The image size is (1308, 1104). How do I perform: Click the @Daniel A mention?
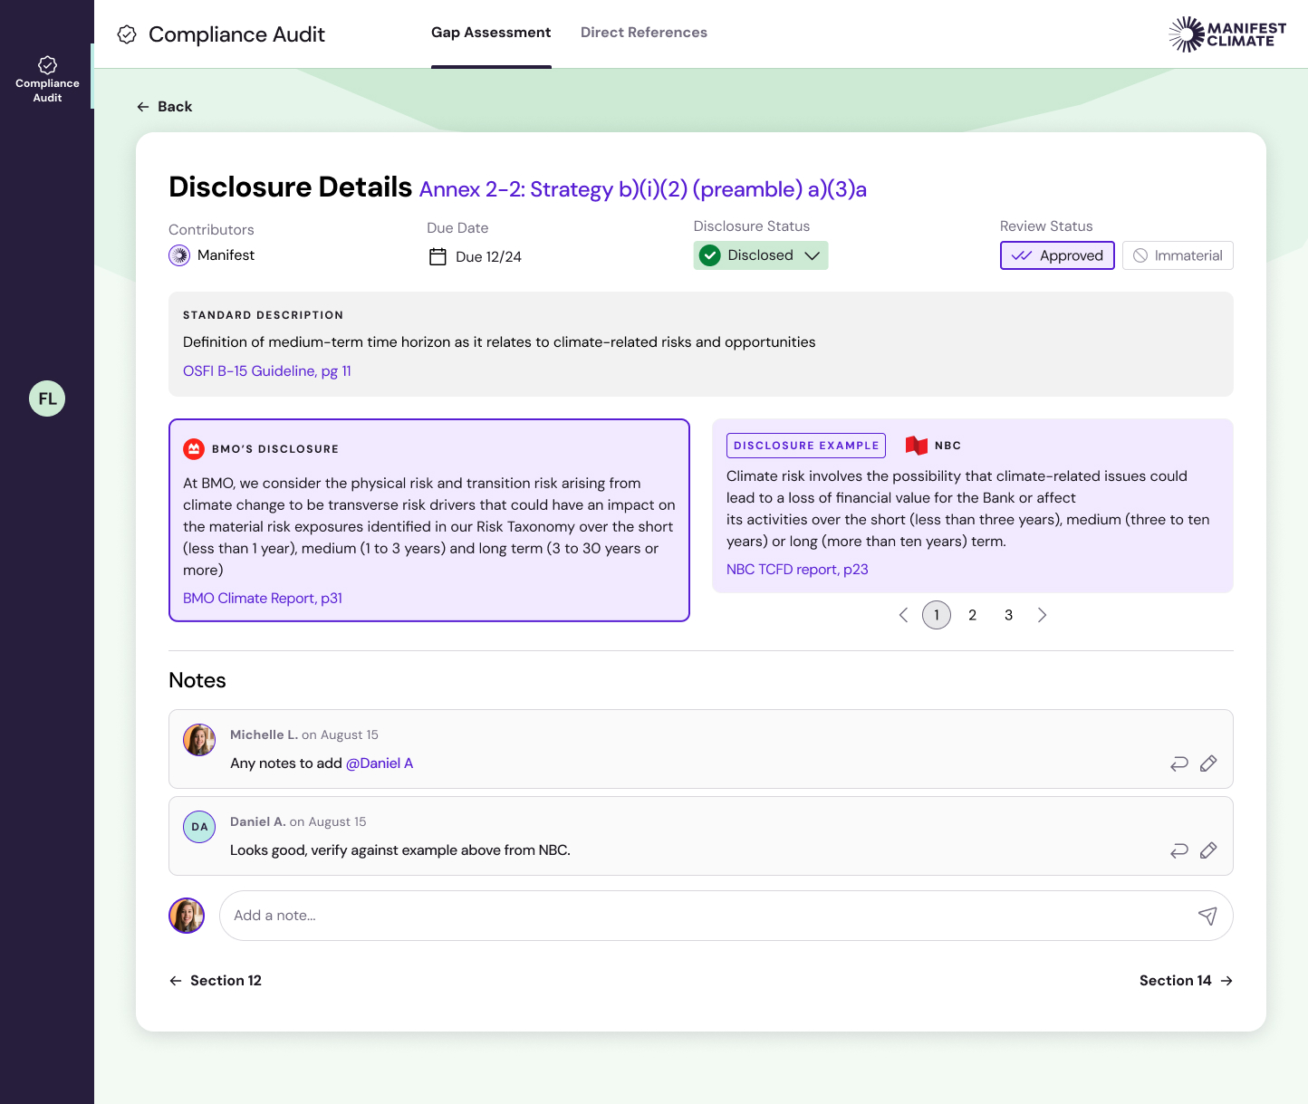[x=380, y=763]
